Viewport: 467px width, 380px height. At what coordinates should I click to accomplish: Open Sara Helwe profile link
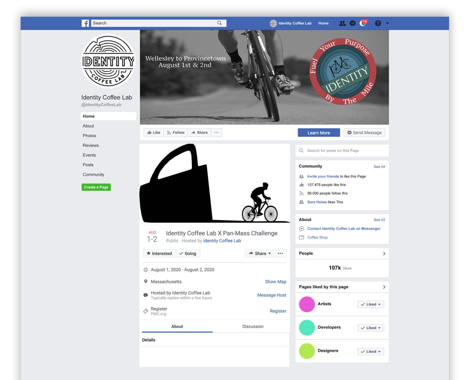[317, 202]
